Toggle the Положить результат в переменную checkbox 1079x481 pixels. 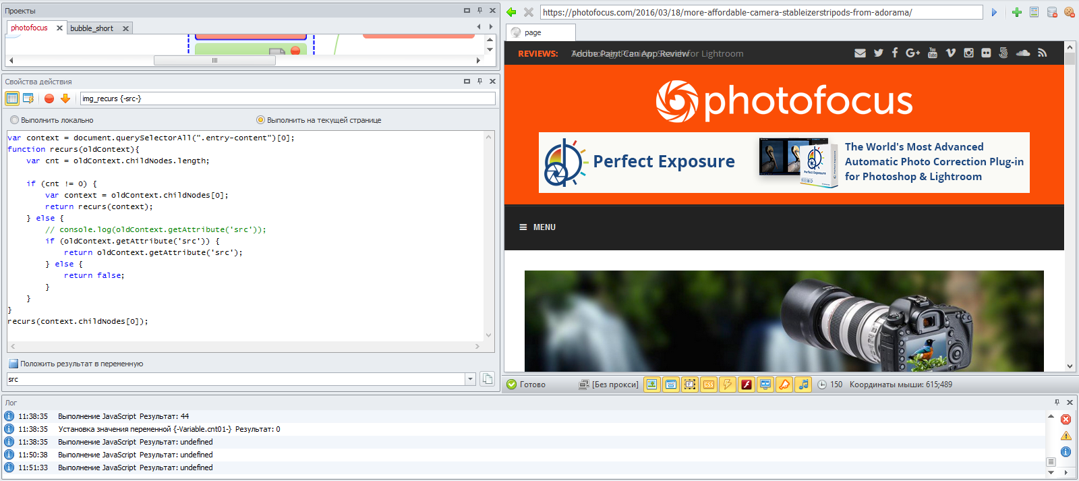(13, 364)
